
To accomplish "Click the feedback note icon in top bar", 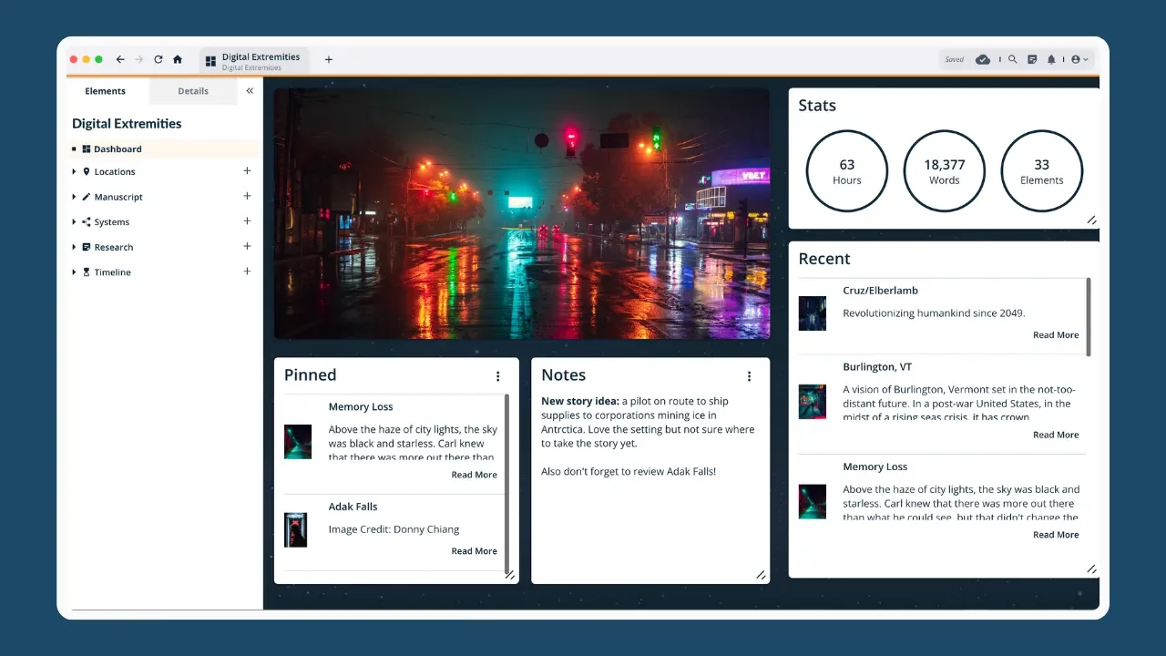I will coord(1032,58).
